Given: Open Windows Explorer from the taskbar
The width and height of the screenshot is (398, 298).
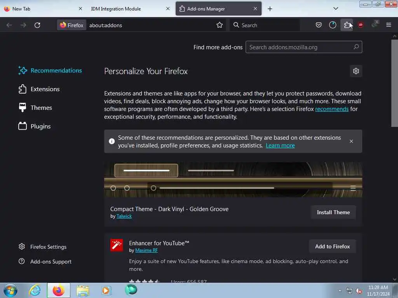Looking at the screenshot, I should click(83, 291).
